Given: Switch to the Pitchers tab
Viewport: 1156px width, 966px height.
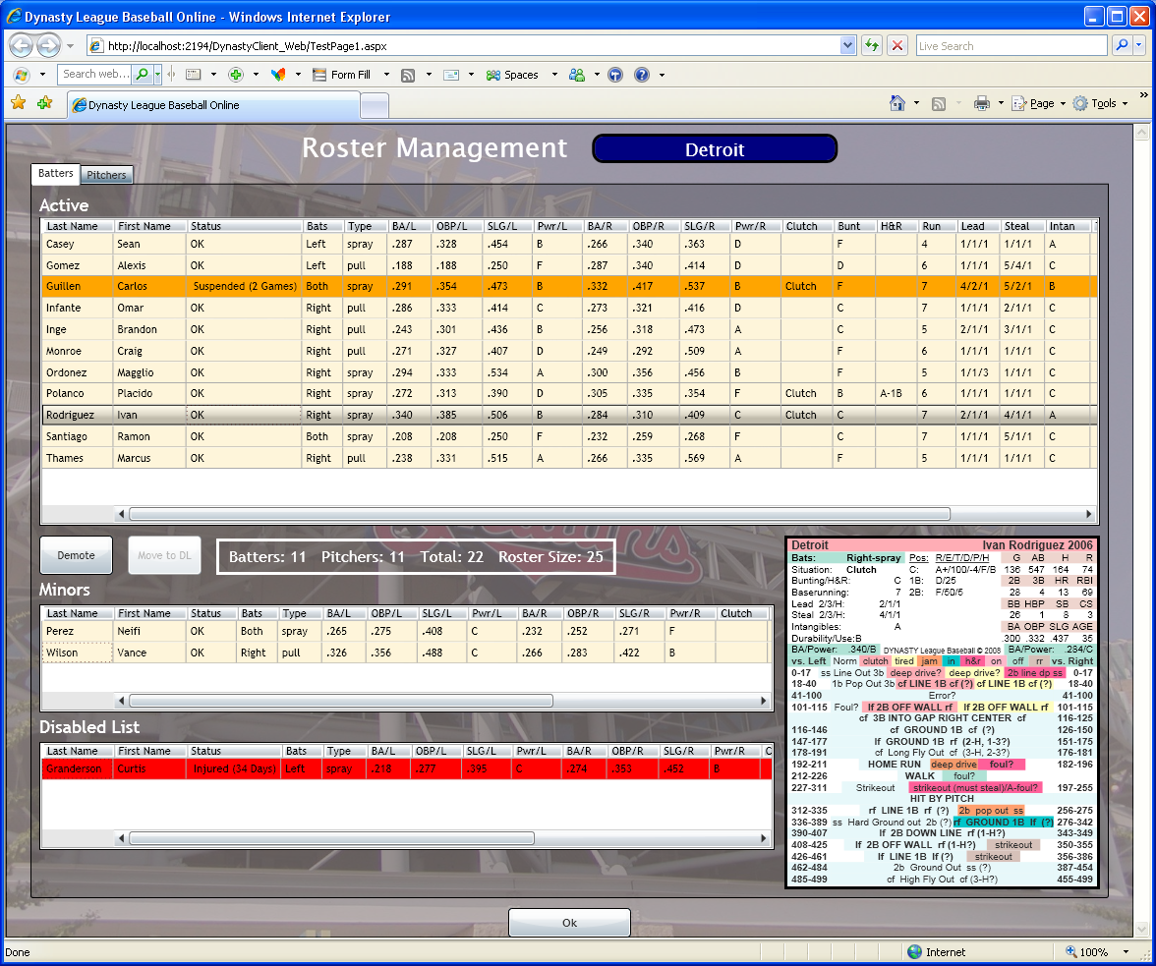Looking at the screenshot, I should coord(106,175).
